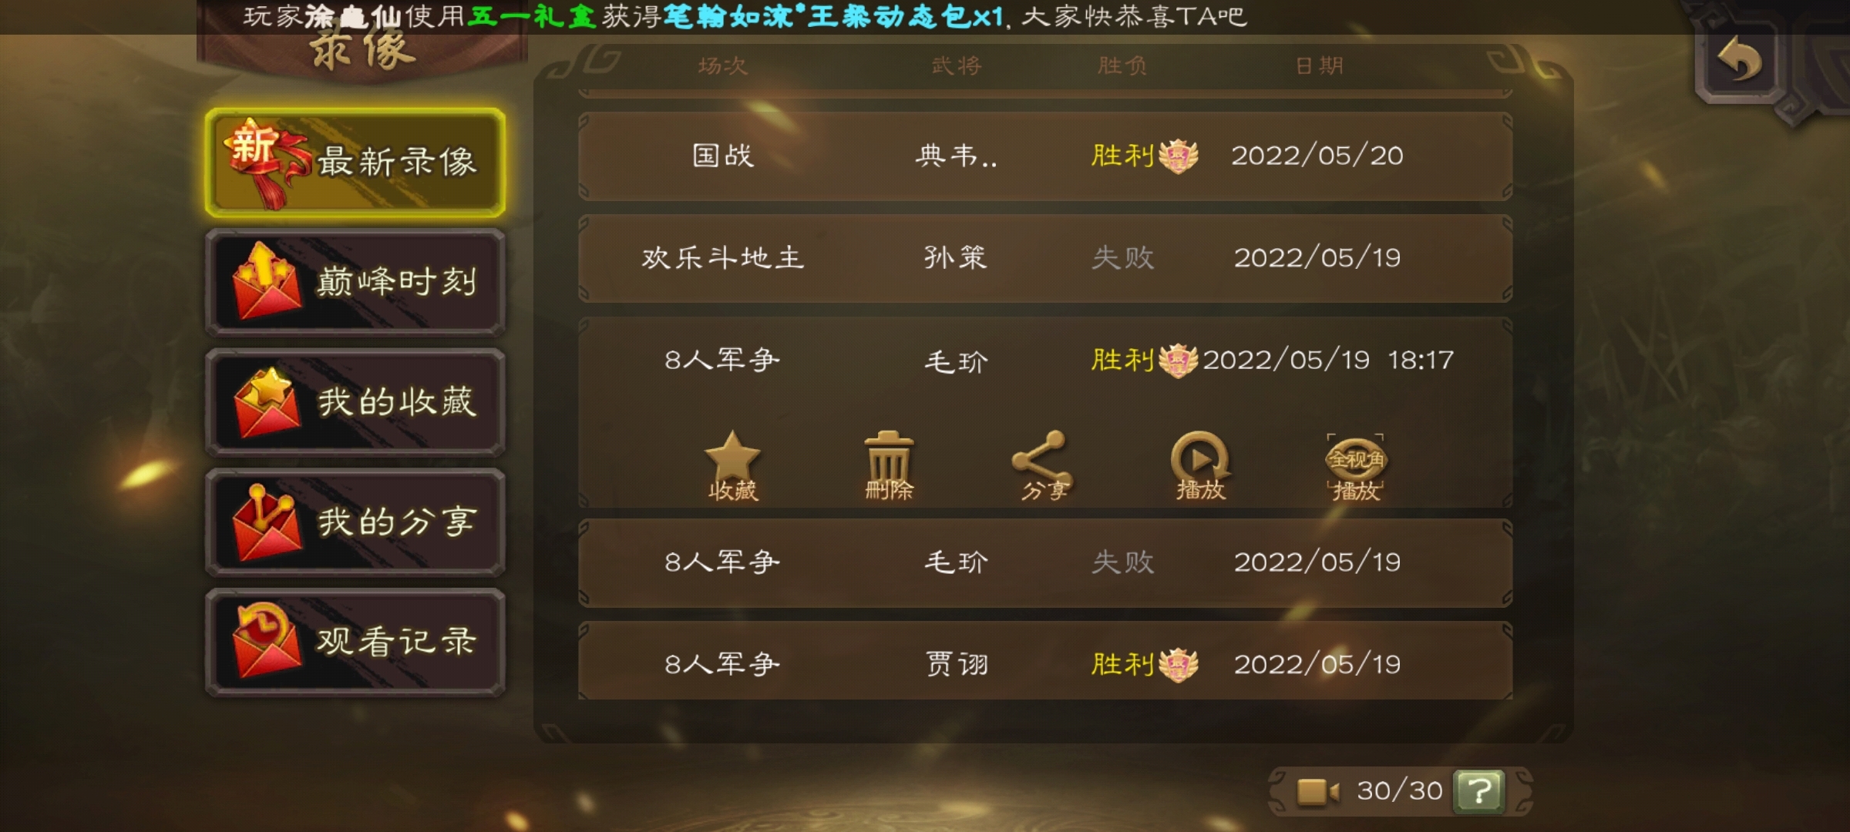This screenshot has width=1850, height=832.
Task: Select the 最新录像 tab
Action: pos(355,163)
